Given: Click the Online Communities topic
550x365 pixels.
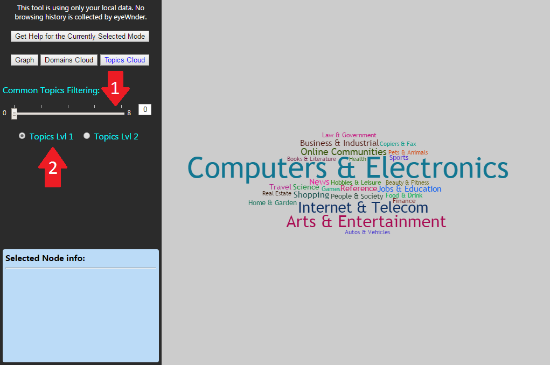Looking at the screenshot, I should 343,152.
